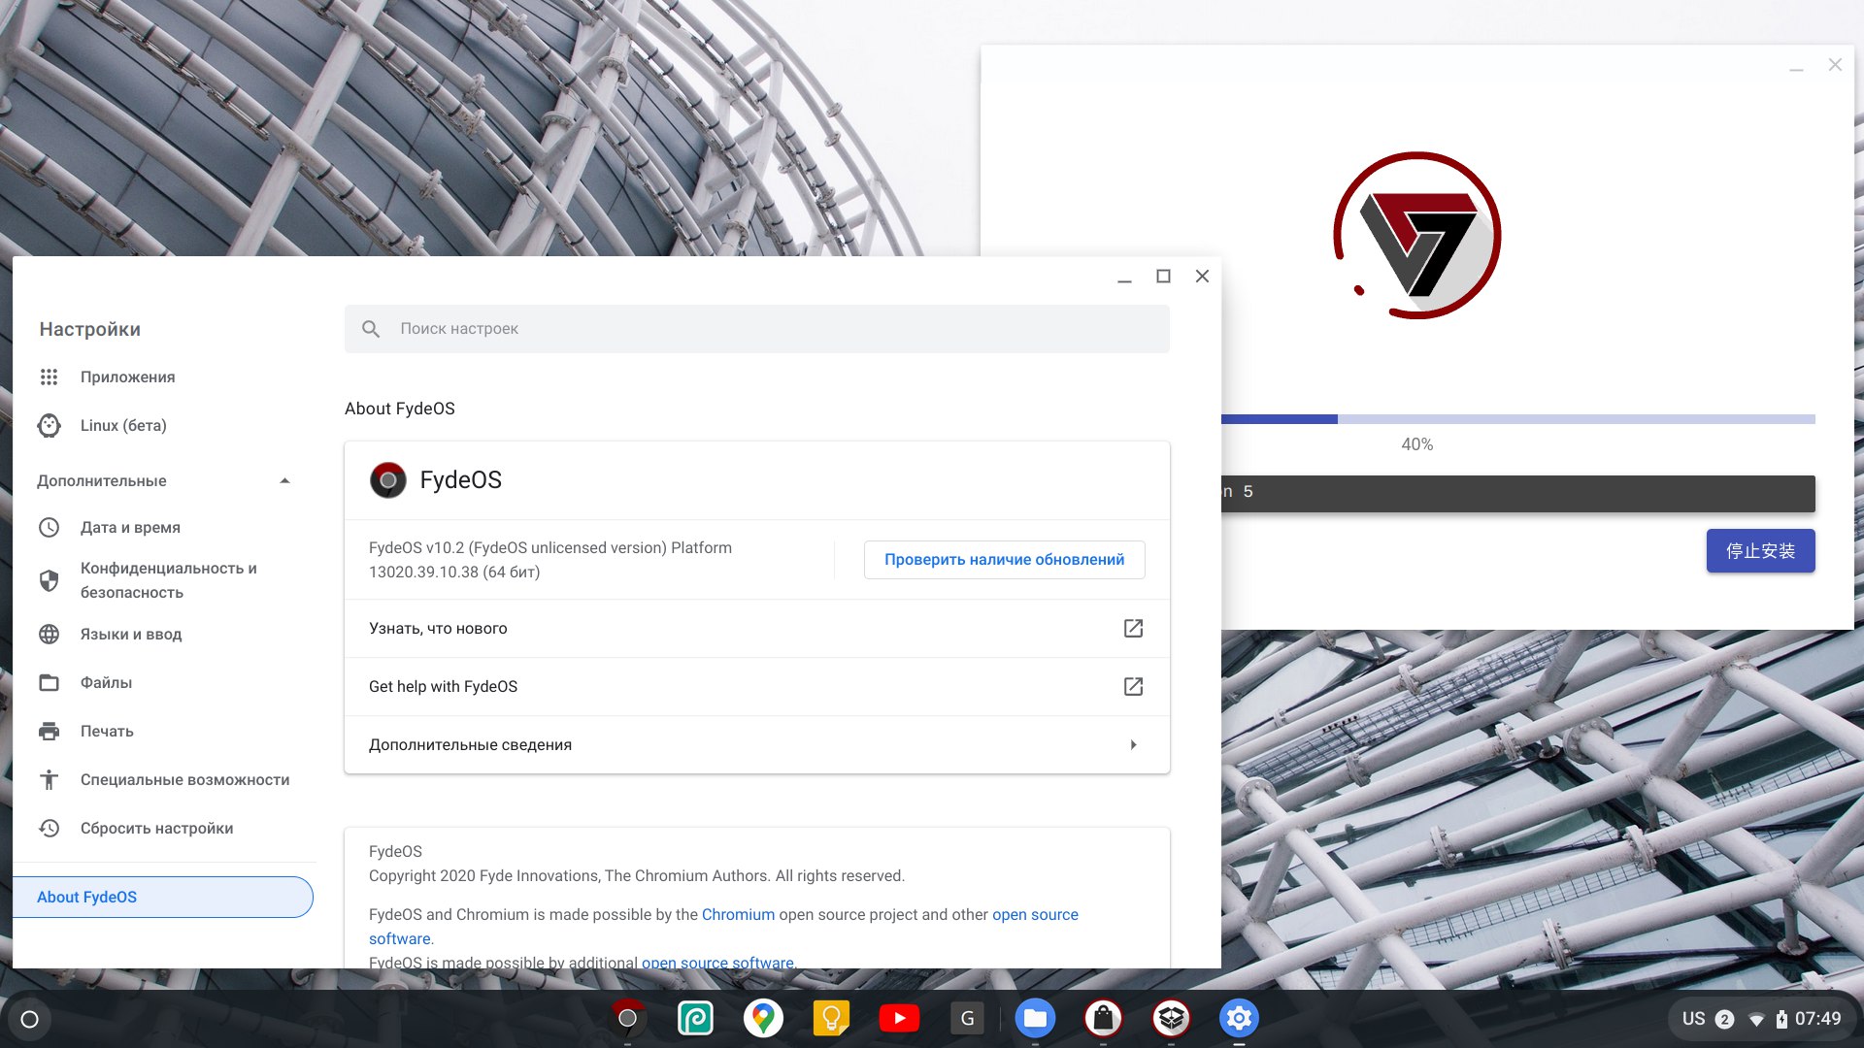
Task: Open the Chromium hyperlink
Action: [738, 914]
